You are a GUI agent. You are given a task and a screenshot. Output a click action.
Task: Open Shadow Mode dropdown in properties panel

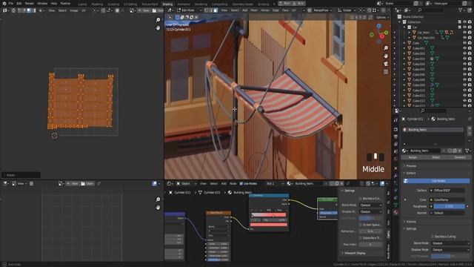coord(450,250)
